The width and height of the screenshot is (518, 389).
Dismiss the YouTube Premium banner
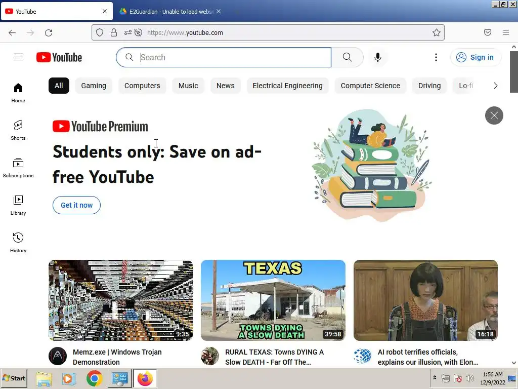(494, 115)
